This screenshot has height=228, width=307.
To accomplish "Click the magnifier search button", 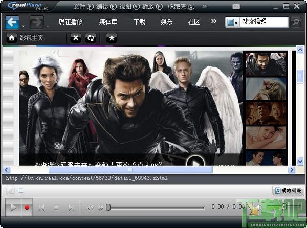I will pyautogui.click(x=296, y=22).
